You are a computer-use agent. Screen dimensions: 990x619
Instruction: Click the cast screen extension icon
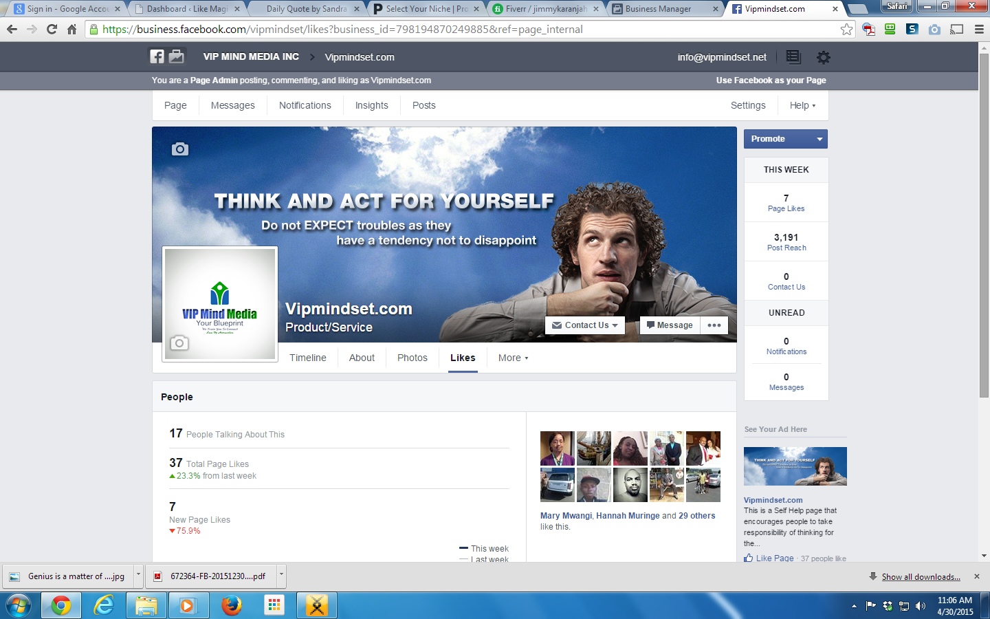pos(956,29)
